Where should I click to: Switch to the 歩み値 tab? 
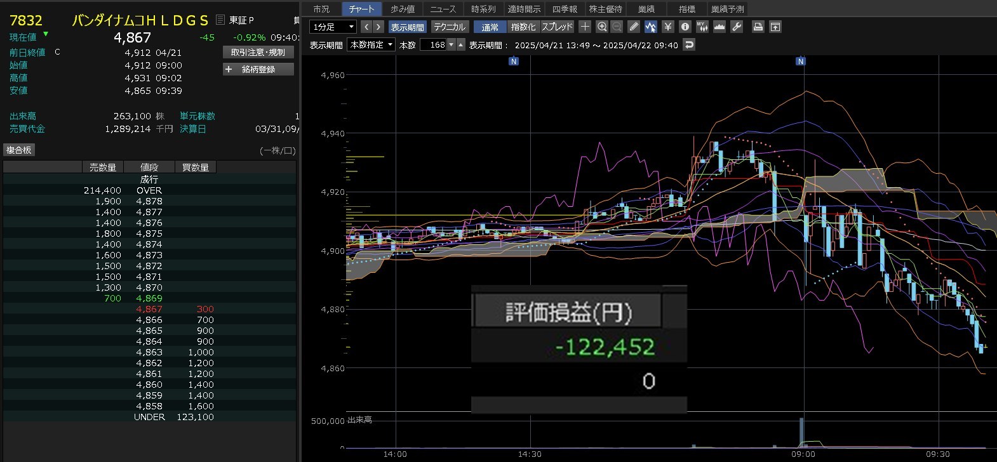403,9
